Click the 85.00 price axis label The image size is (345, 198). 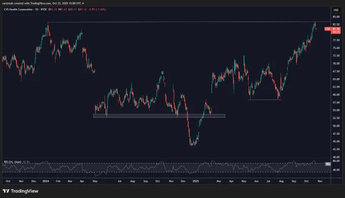click(x=336, y=17)
